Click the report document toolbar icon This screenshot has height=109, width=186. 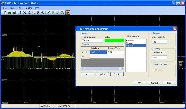[x=57, y=12]
